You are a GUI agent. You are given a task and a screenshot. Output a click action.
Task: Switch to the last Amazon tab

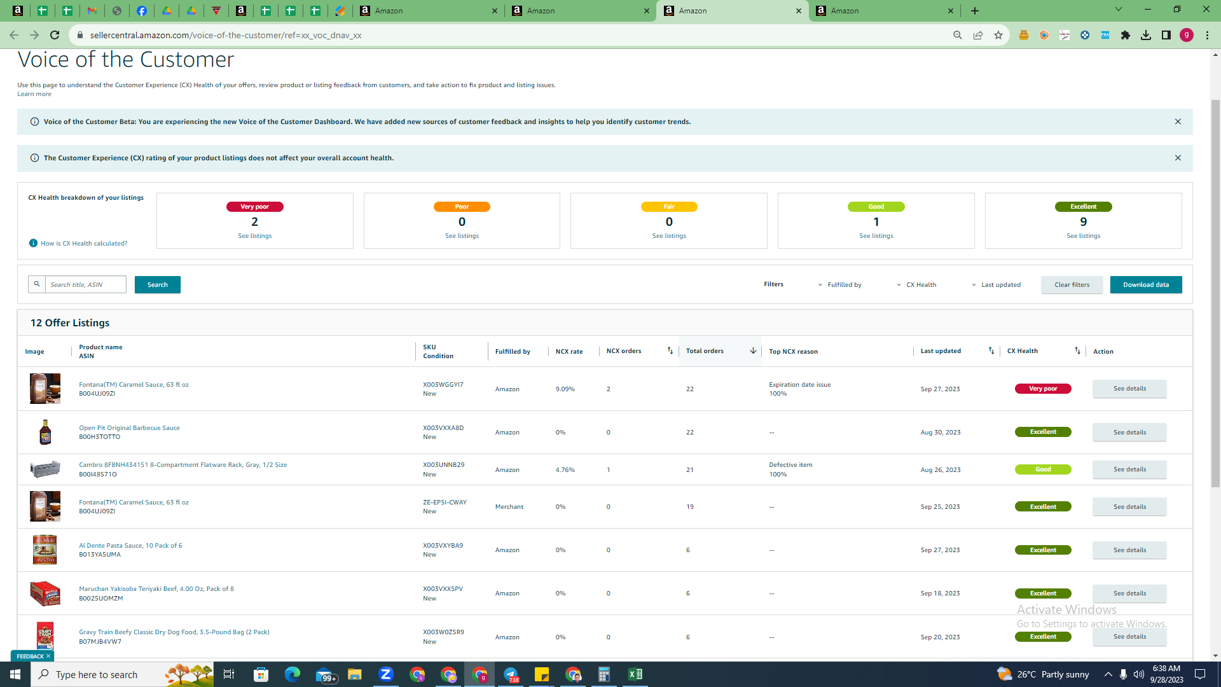884,11
